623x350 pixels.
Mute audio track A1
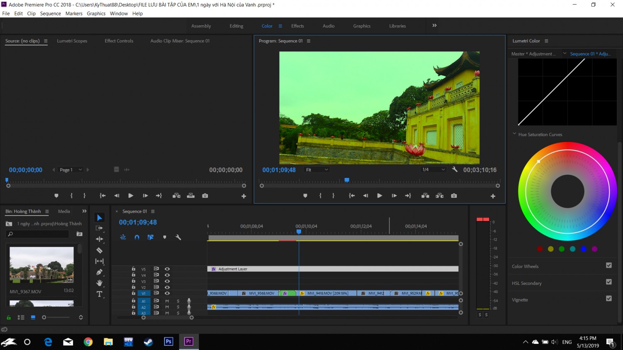pos(167,301)
